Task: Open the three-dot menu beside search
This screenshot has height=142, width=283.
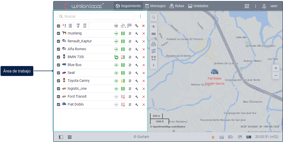Action: (140, 16)
